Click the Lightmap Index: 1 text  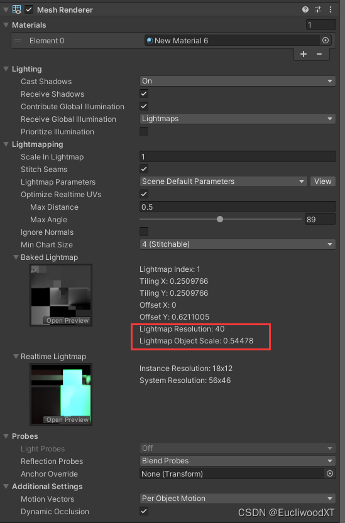tap(170, 269)
